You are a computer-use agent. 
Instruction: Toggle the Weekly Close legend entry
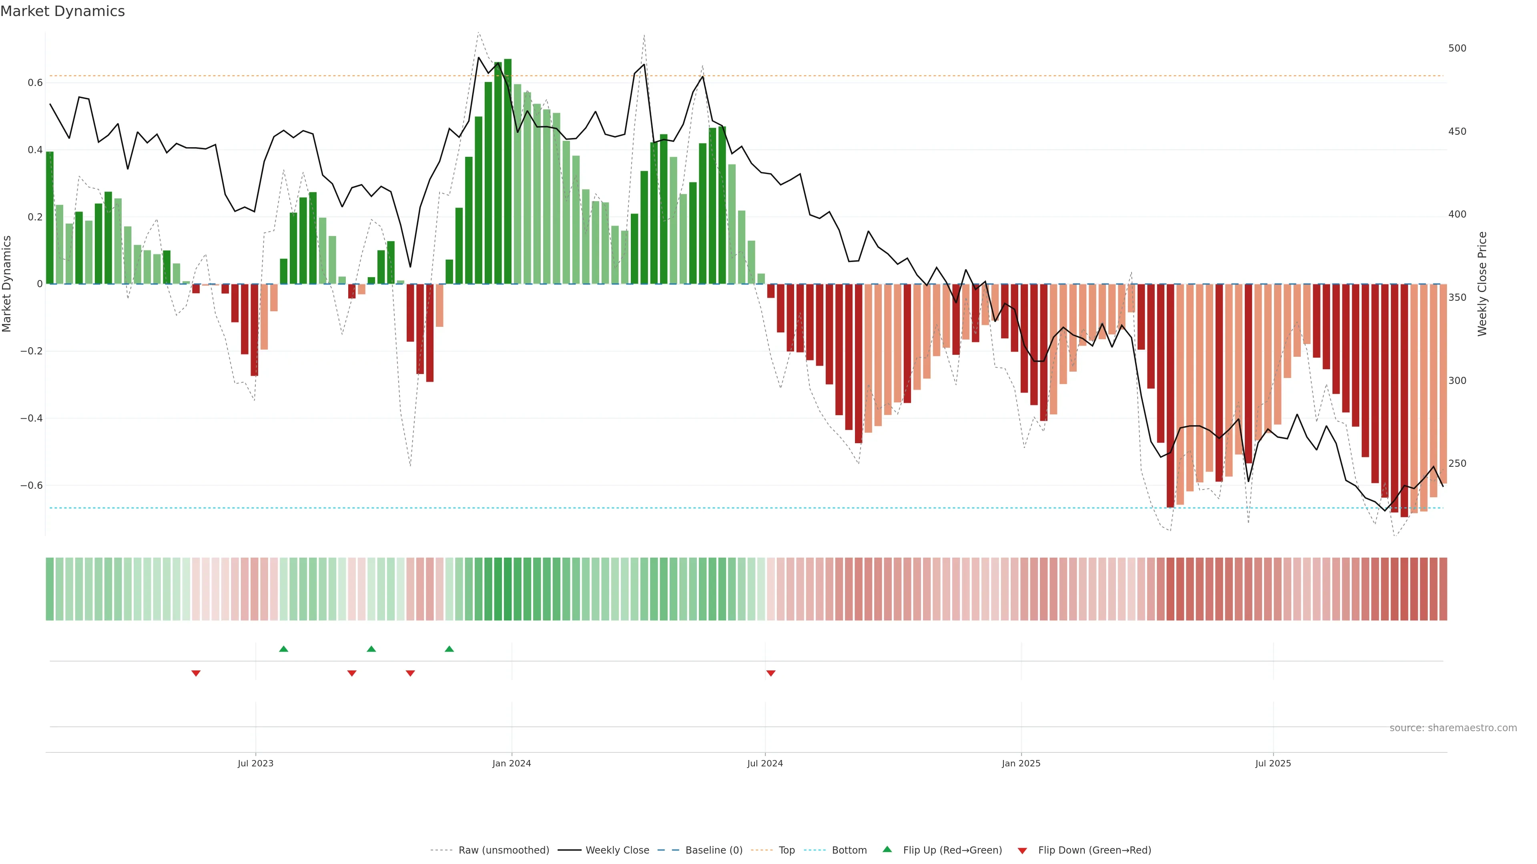(617, 850)
